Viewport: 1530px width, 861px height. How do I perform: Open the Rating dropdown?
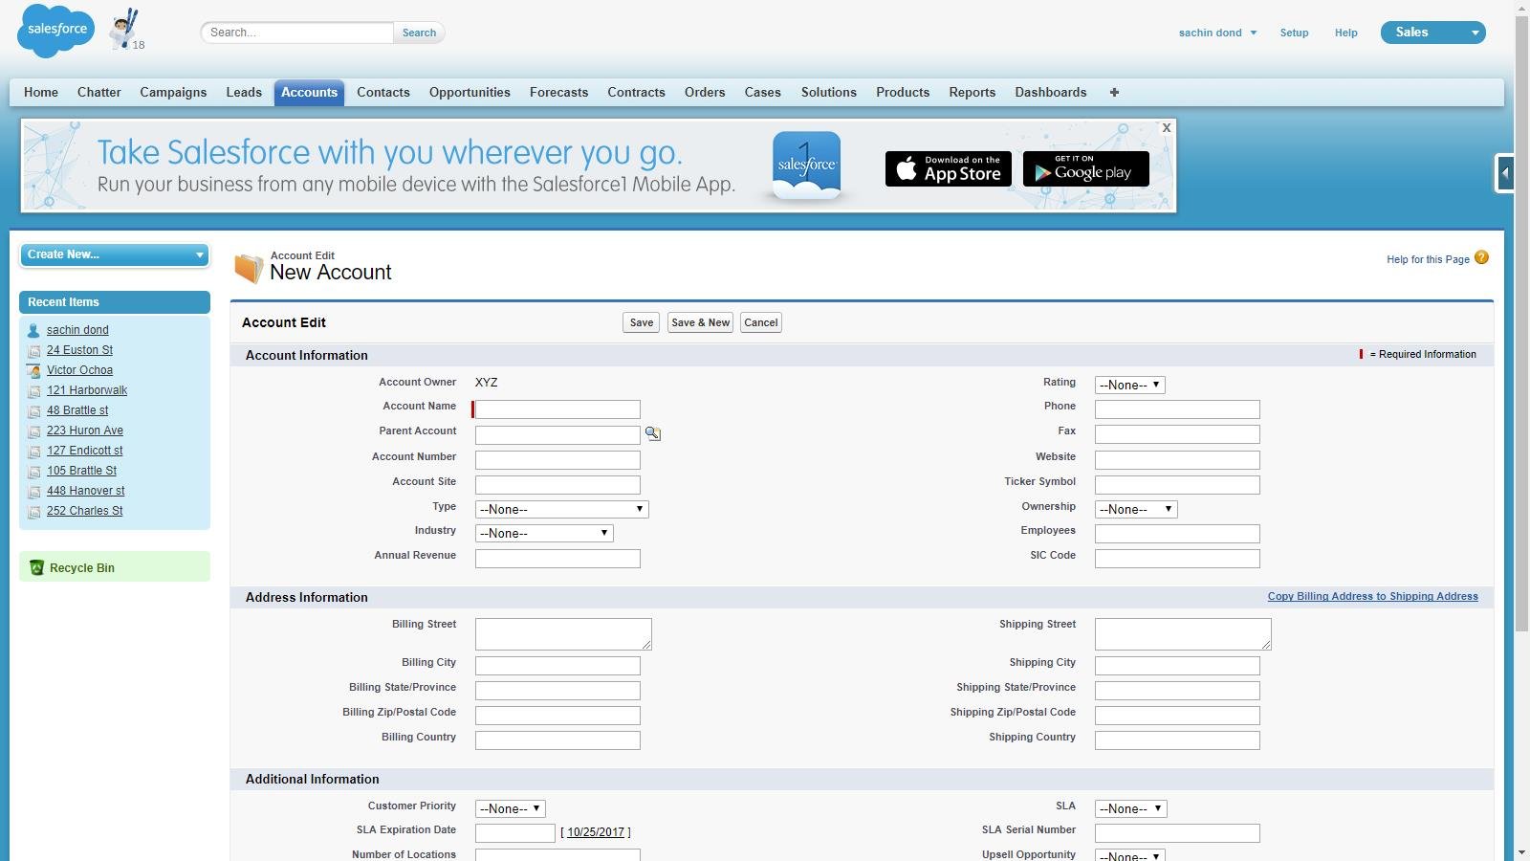(1129, 385)
